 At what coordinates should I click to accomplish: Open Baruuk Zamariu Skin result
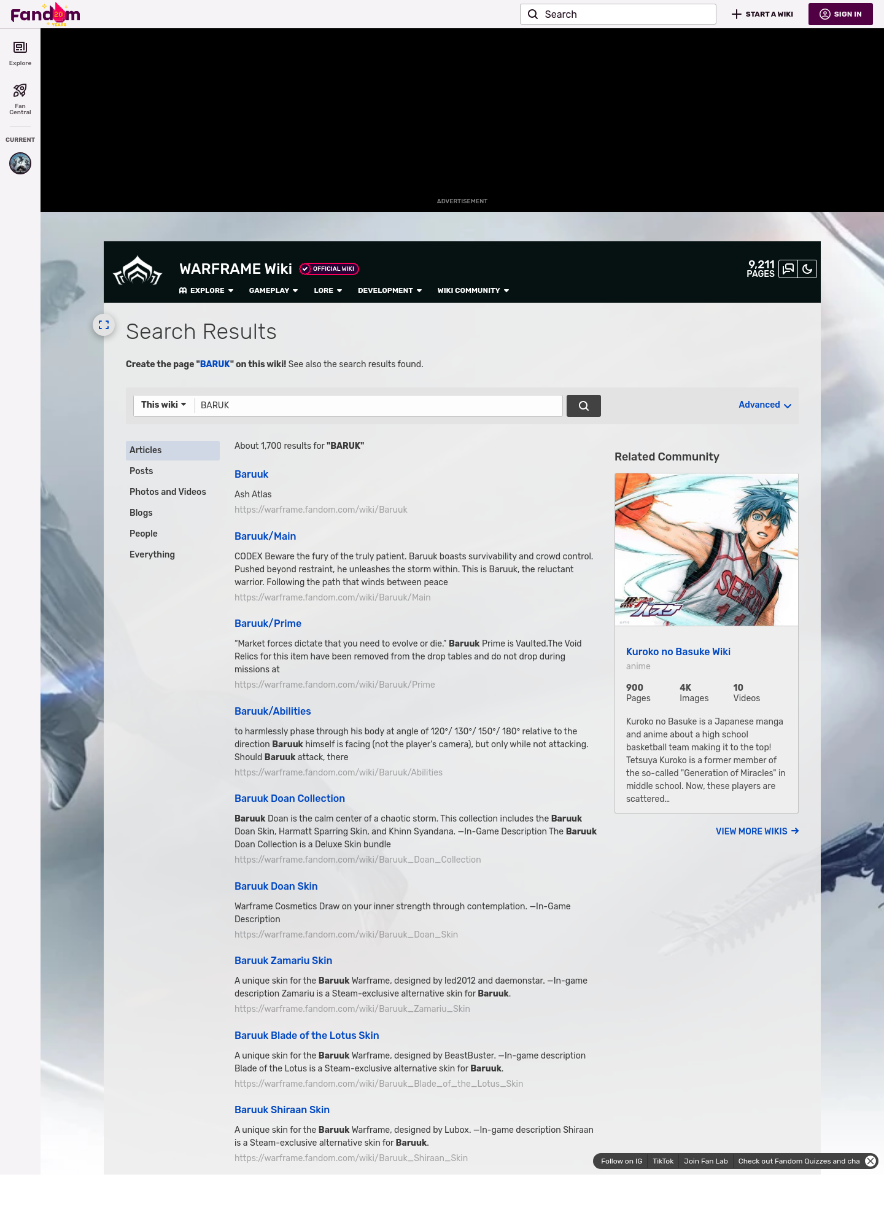coord(283,960)
